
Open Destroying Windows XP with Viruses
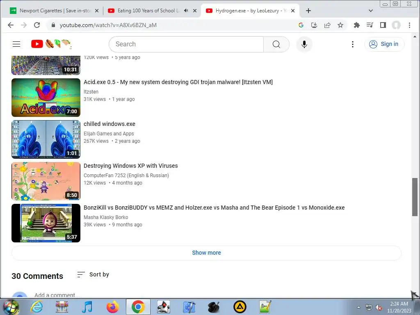point(131,166)
